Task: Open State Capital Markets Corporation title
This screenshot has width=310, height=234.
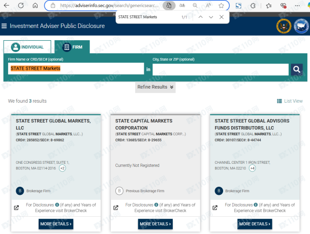Action: (x=144, y=124)
